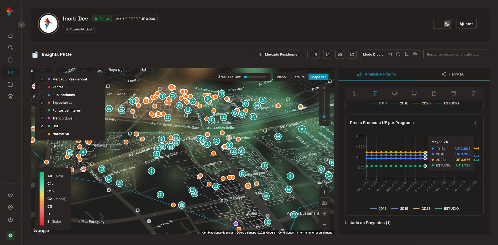Select the Insights radar icon in sidebar
The image size is (498, 245).
pos(10,72)
